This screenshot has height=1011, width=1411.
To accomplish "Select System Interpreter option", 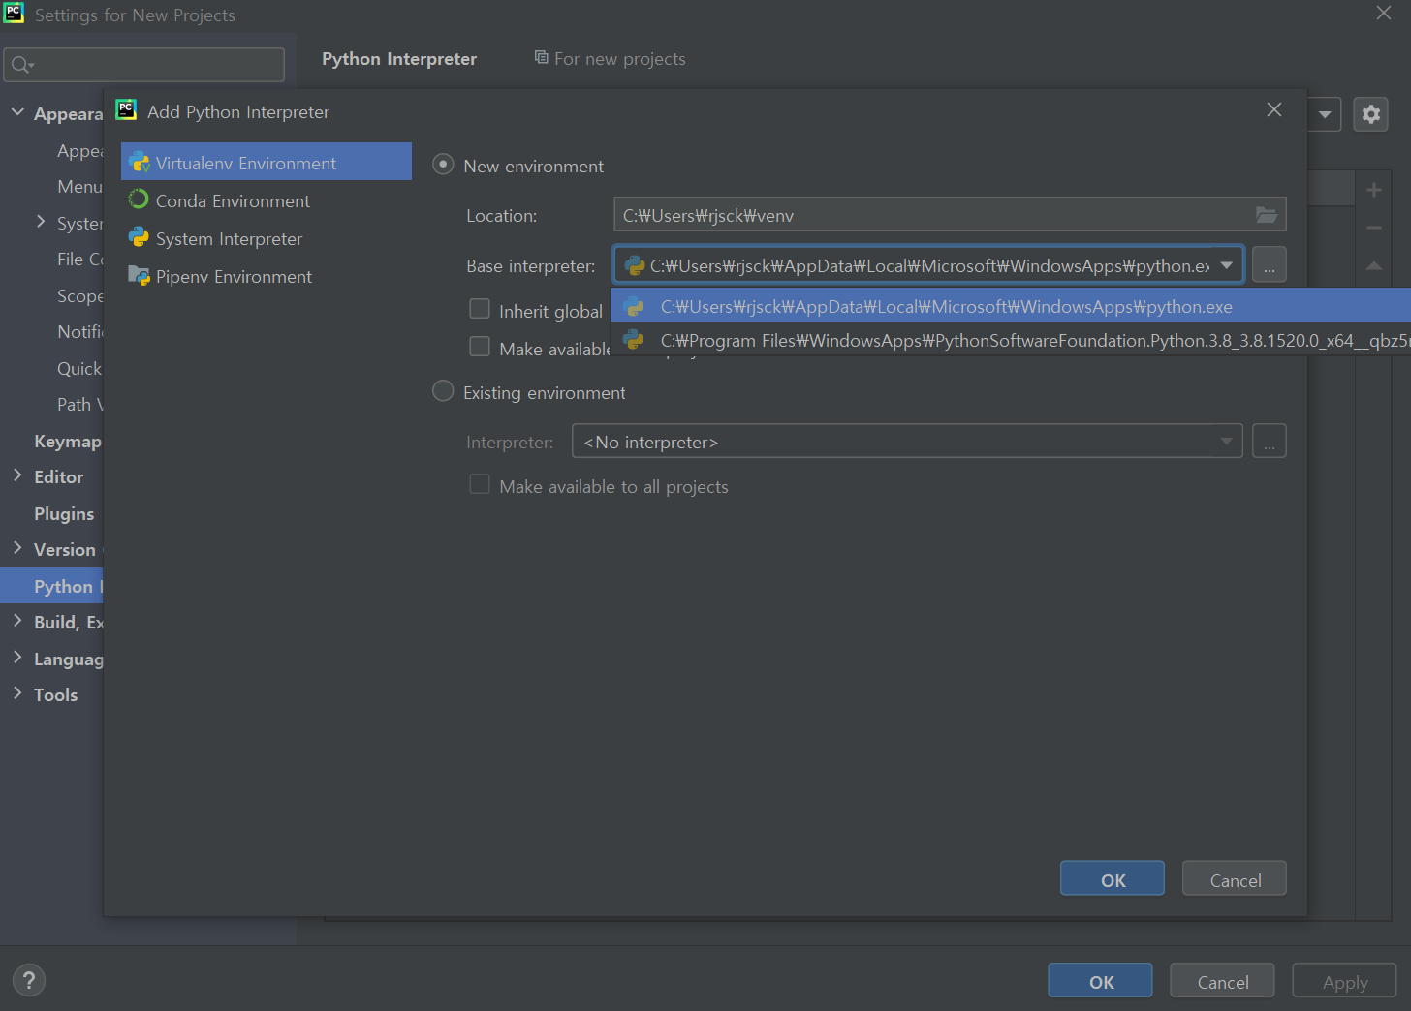I will pyautogui.click(x=267, y=238).
